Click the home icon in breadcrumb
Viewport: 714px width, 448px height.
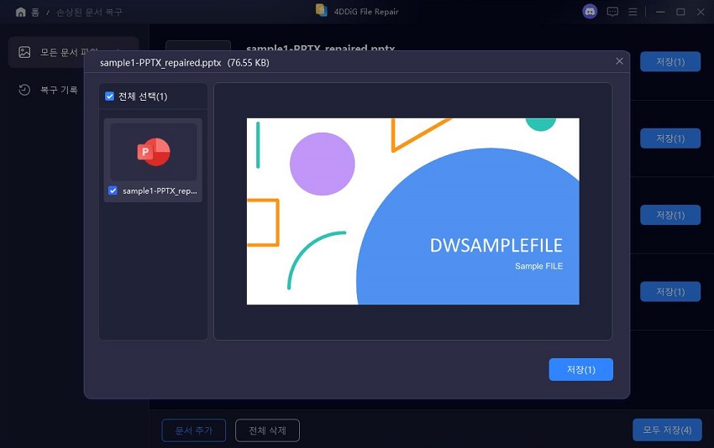pos(20,12)
